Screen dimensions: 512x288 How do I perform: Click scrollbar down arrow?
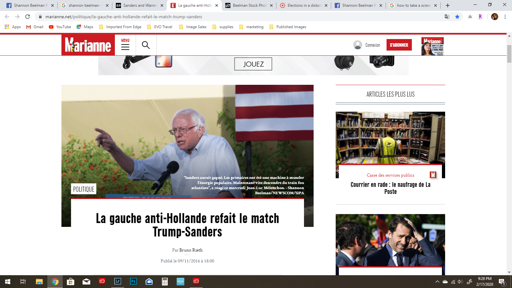pyautogui.click(x=509, y=272)
